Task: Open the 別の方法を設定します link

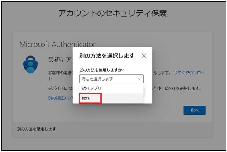Action: 36,129
